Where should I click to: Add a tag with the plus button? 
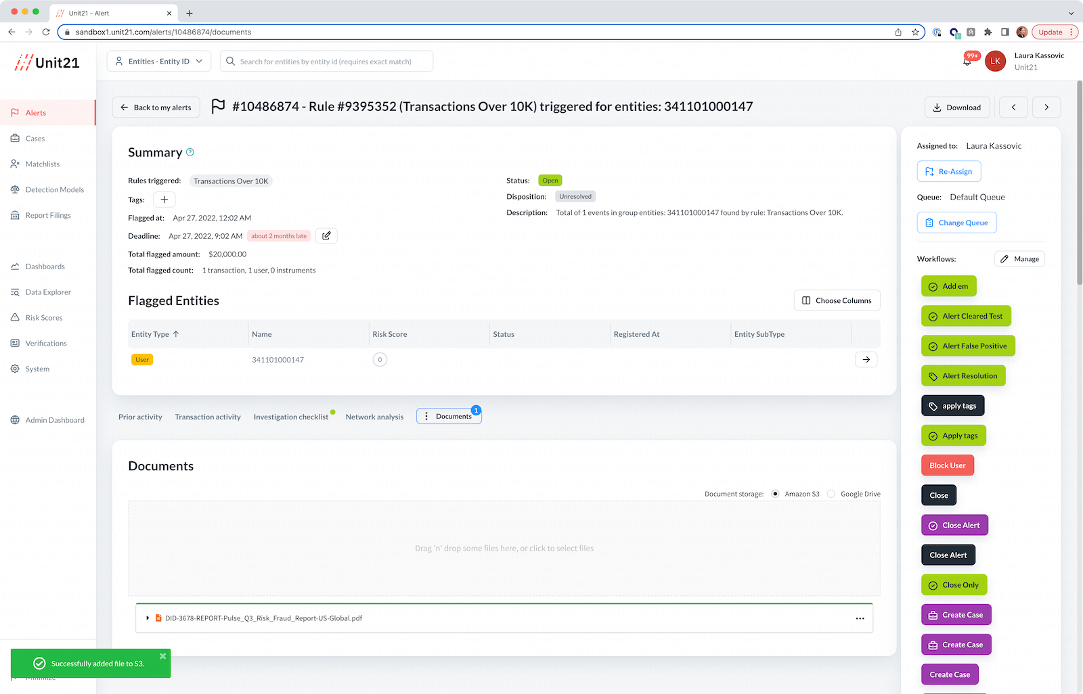click(164, 200)
